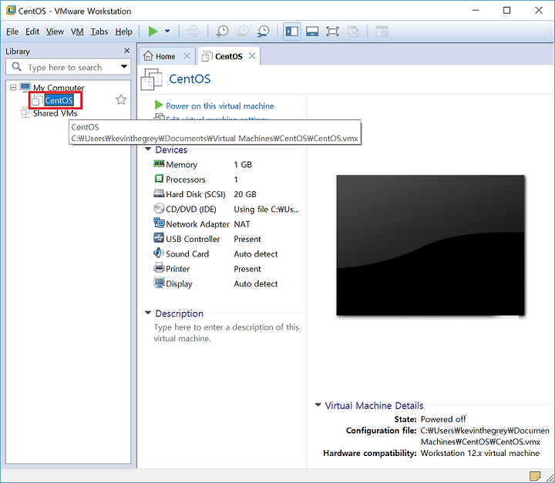Image resolution: width=555 pixels, height=483 pixels.
Task: Select the Memory 1 GB value
Action: (x=243, y=165)
